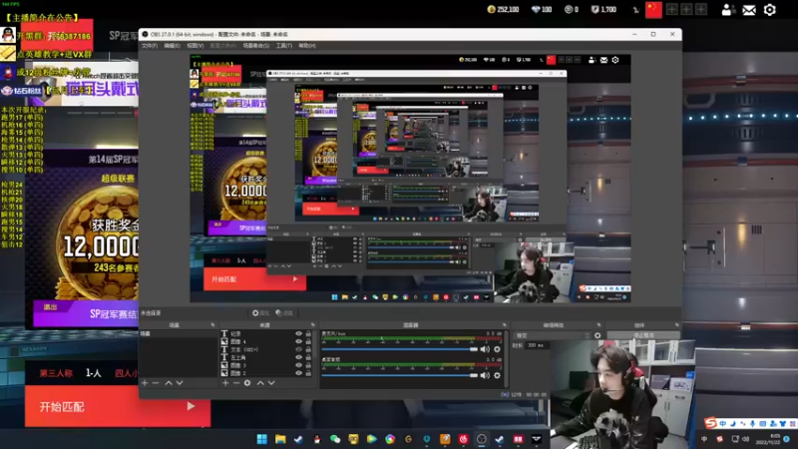The image size is (798, 449).
Task: Move source down with arrow icon
Action: pos(271,383)
